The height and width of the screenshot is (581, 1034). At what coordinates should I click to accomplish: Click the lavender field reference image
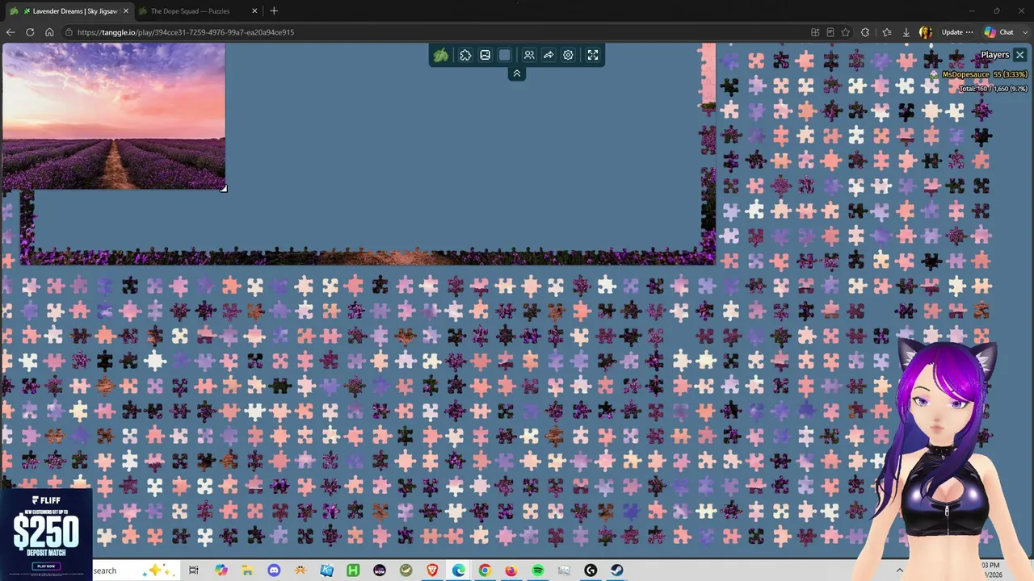click(x=113, y=116)
